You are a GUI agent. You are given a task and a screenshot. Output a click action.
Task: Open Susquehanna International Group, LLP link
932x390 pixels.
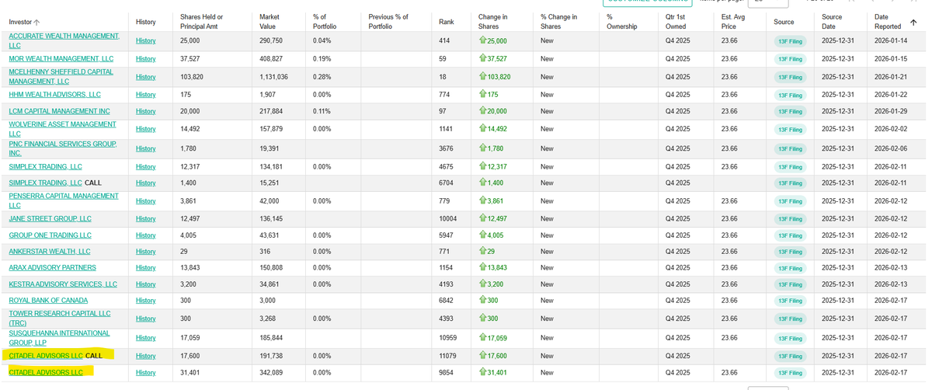coord(59,337)
